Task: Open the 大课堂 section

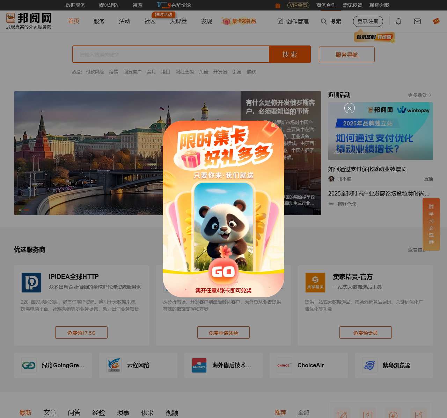Action: pos(178,21)
